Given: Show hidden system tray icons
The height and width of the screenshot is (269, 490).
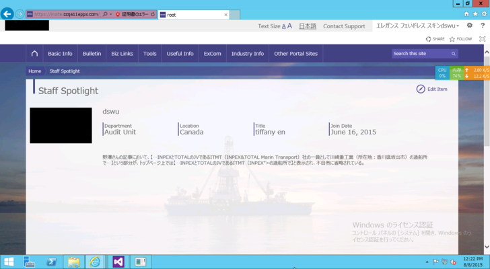Looking at the screenshot, I should click(x=427, y=262).
